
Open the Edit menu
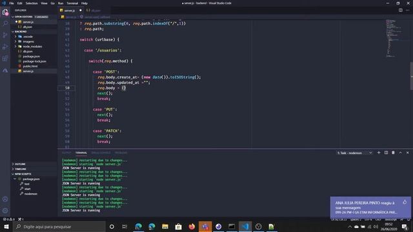20,3
